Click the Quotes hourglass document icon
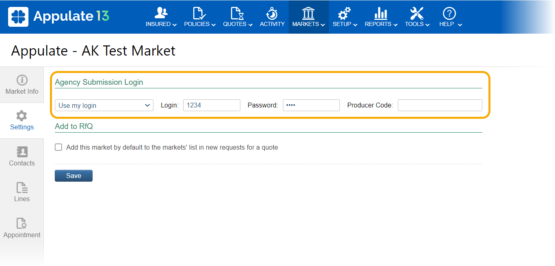This screenshot has height=266, width=555. [237, 13]
